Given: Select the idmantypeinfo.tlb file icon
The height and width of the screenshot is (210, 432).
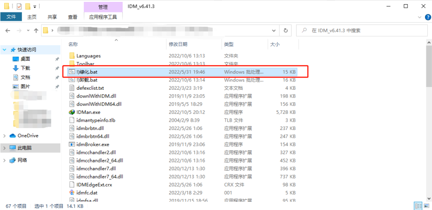Looking at the screenshot, I should [72, 120].
